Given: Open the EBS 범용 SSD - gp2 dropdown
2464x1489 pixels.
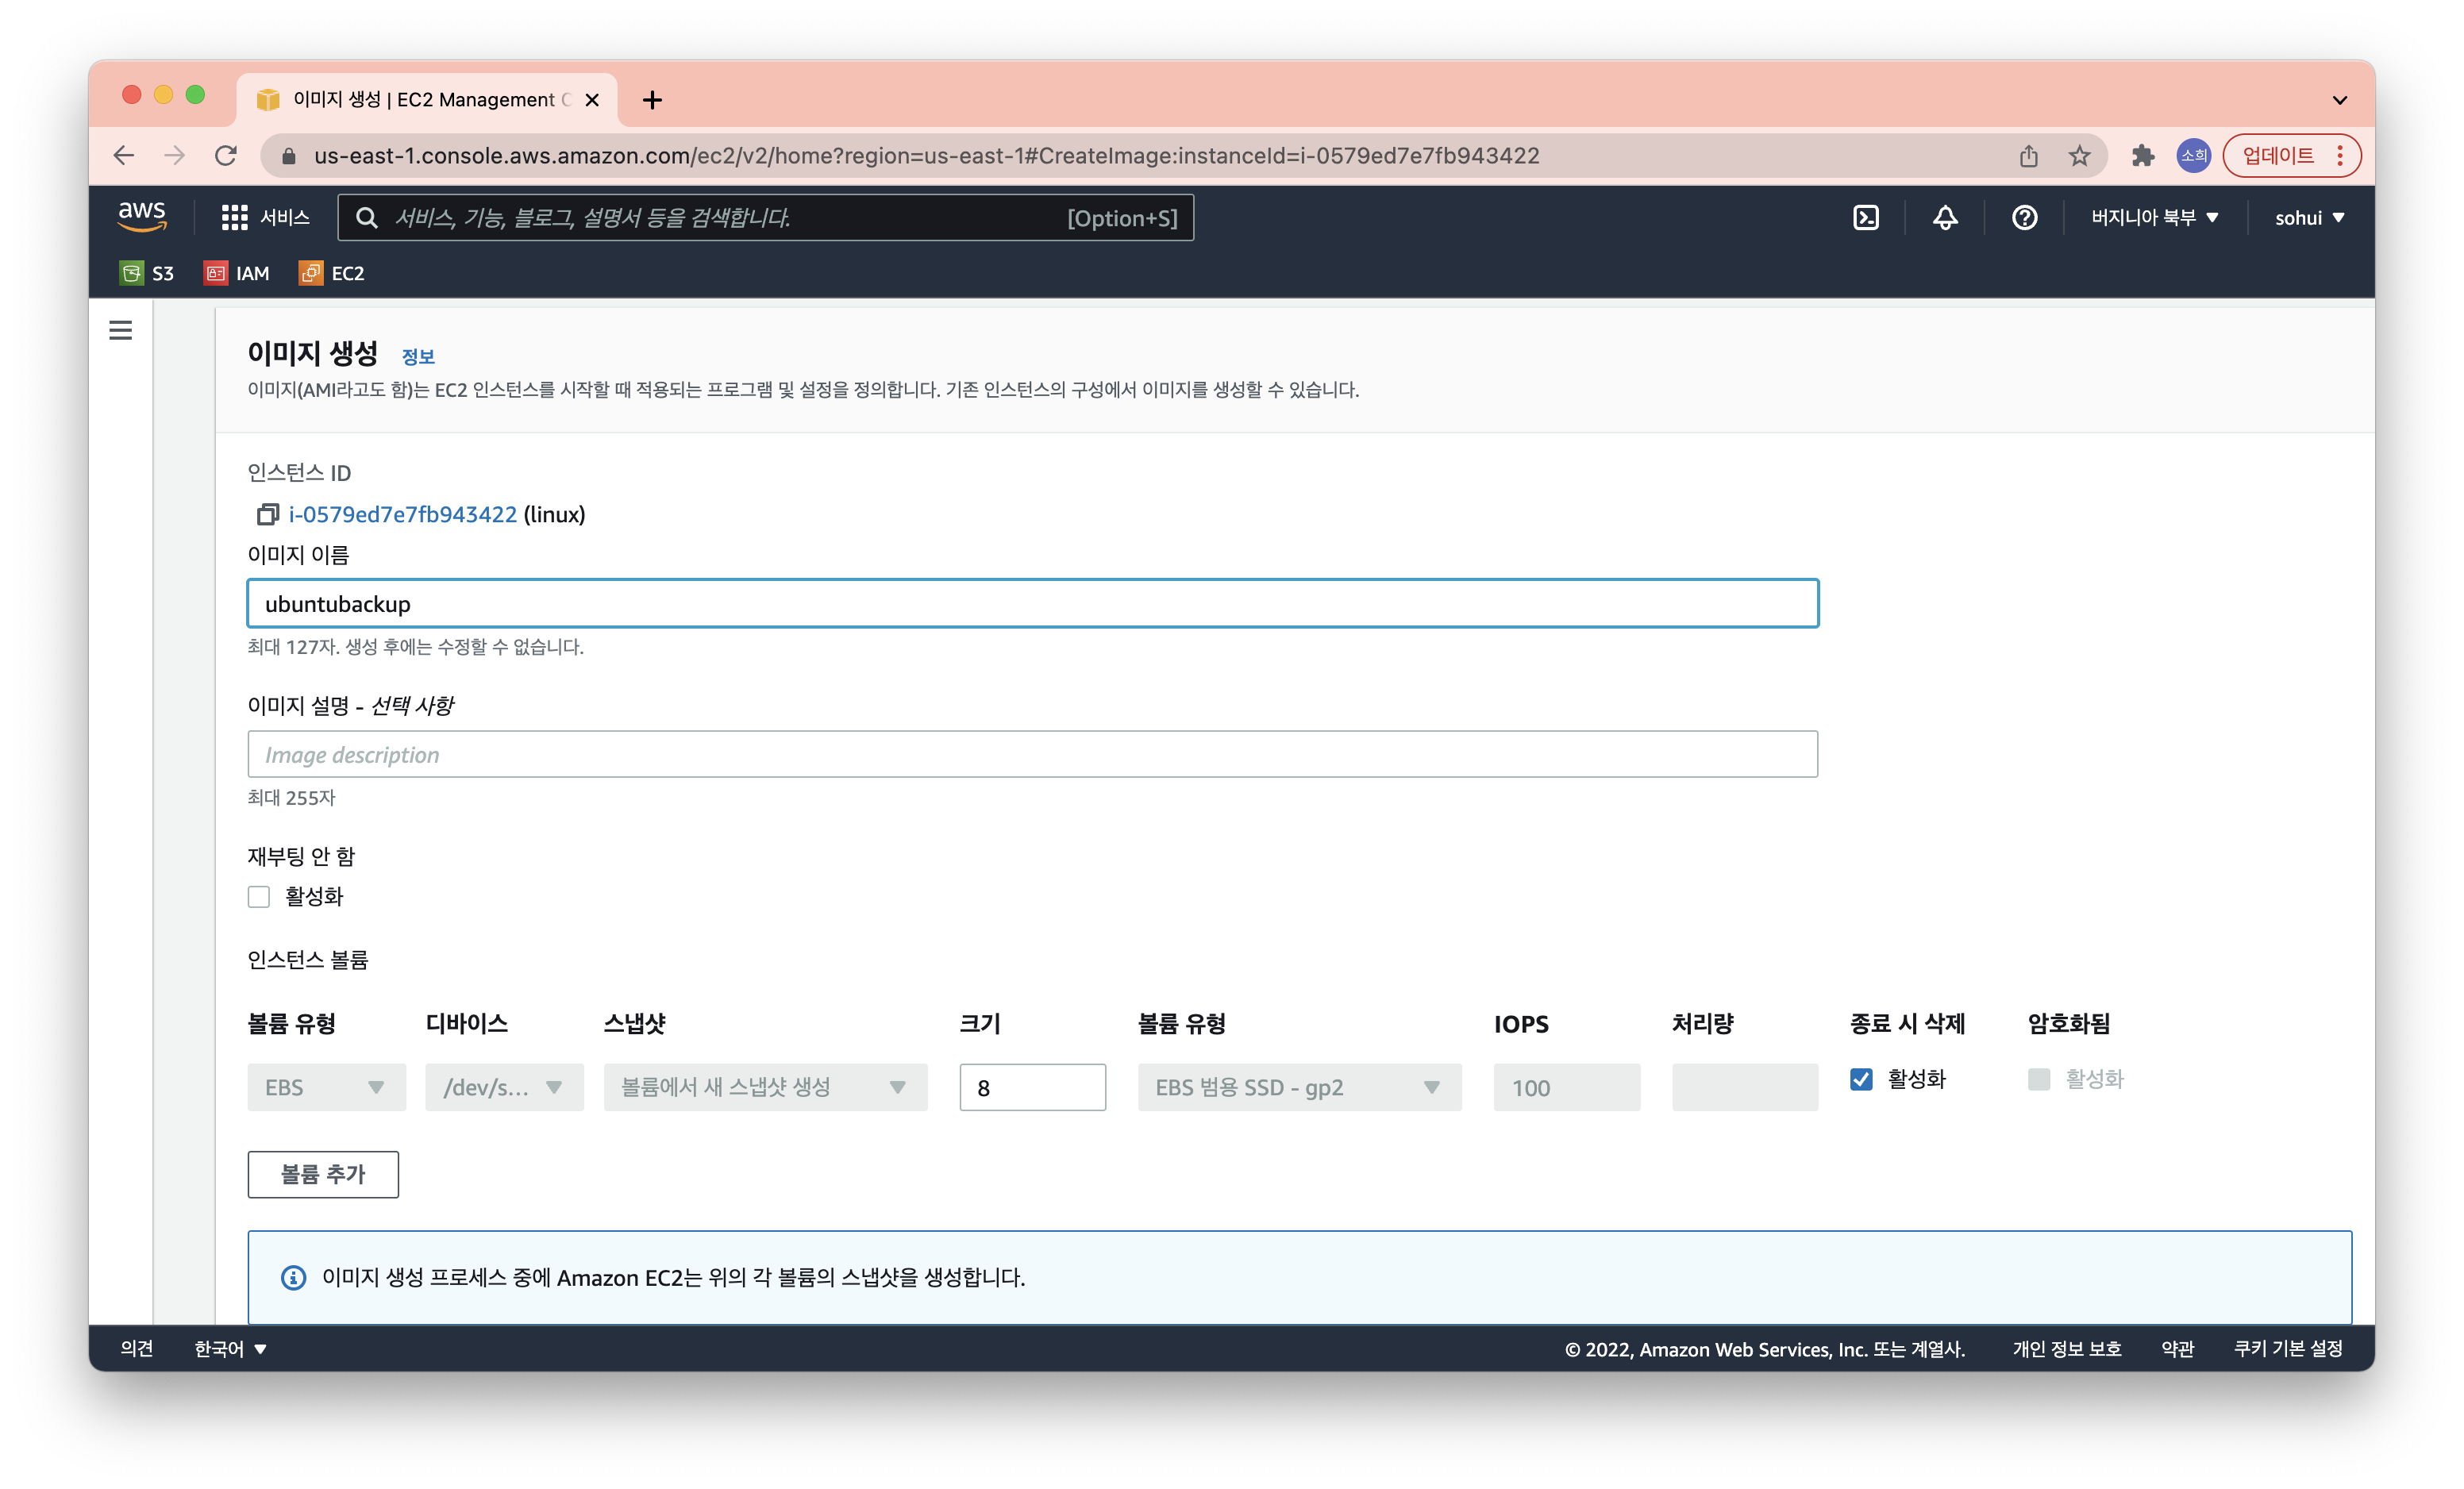Looking at the screenshot, I should [x=1299, y=1087].
